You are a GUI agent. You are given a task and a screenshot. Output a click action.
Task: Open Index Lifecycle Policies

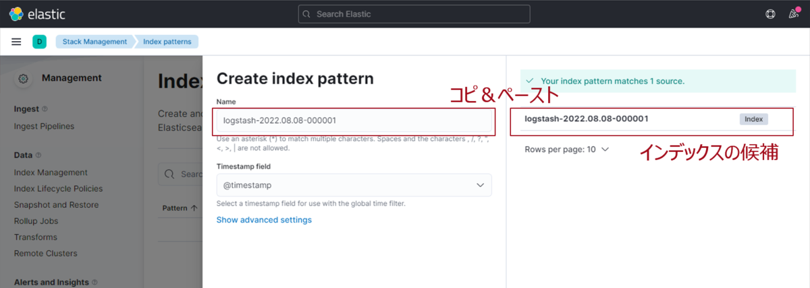tap(58, 188)
